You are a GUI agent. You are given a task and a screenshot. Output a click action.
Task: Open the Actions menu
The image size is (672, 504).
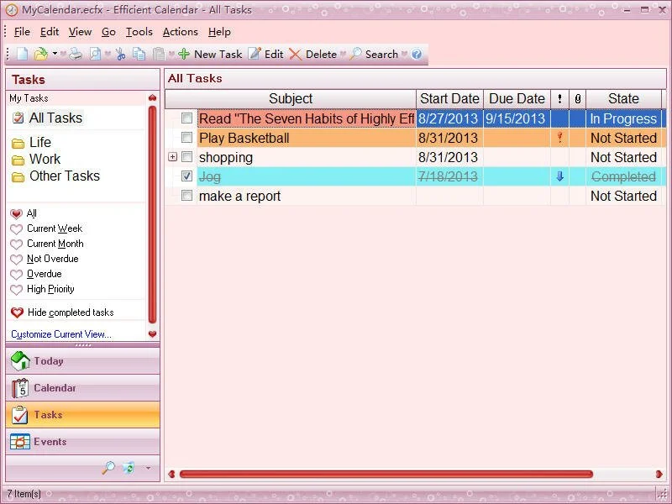click(x=180, y=32)
